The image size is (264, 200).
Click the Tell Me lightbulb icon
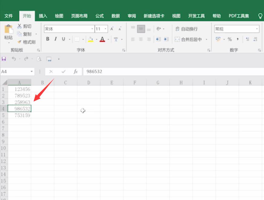click(x=260, y=16)
